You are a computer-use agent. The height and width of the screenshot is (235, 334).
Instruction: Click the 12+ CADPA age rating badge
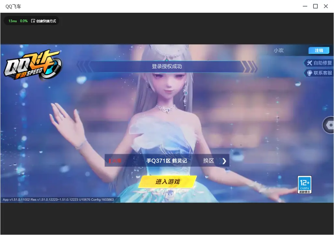click(x=305, y=185)
